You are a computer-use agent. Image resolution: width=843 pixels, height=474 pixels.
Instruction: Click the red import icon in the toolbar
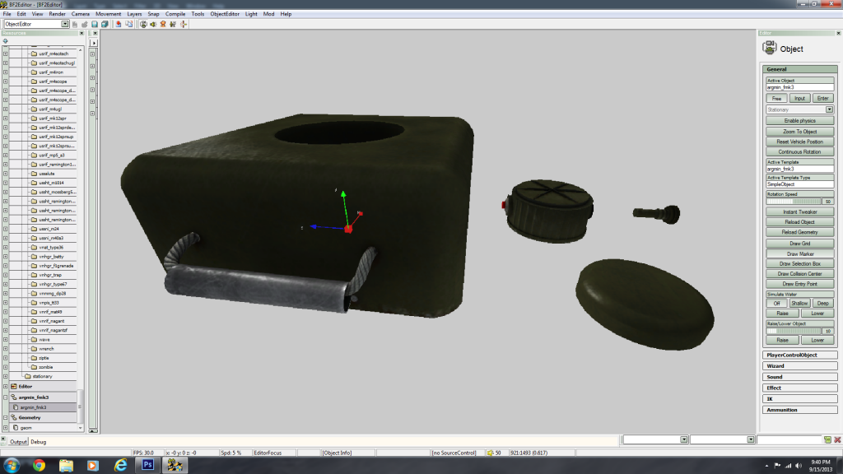[119, 24]
